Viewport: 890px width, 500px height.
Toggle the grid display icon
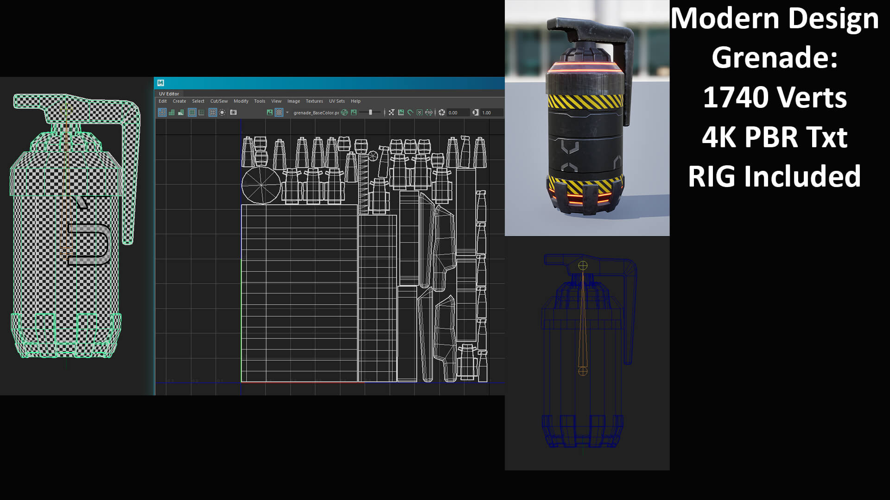212,112
